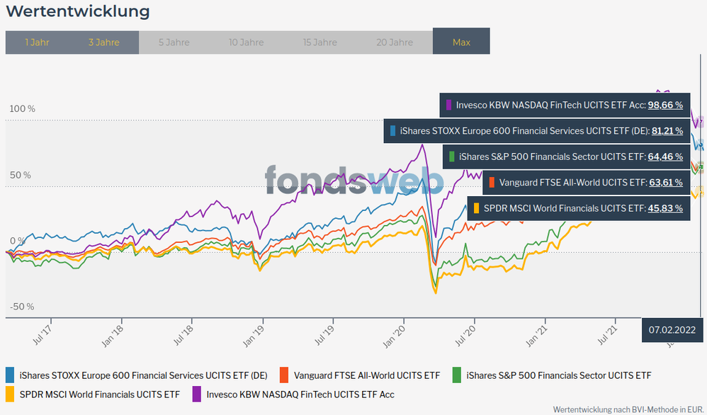
Task: Toggle the green iShares S&P 500 Financials legend swatch
Action: point(458,375)
